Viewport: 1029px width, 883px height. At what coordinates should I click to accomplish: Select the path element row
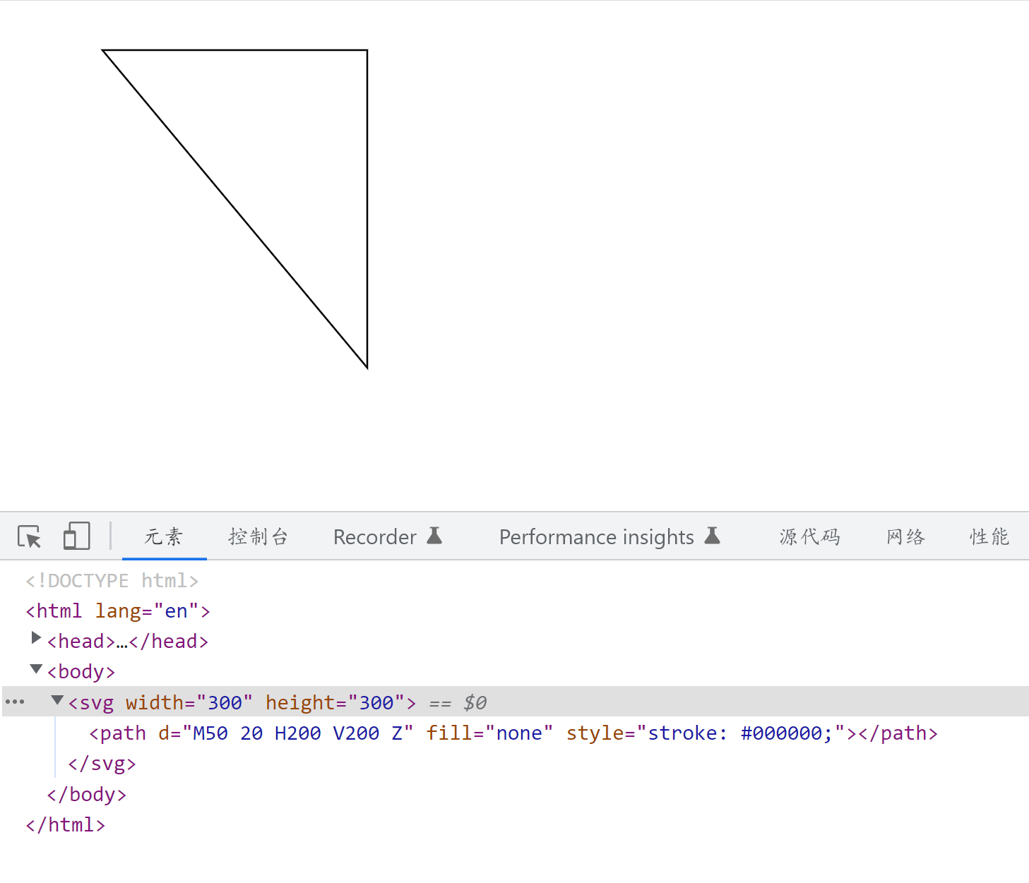tap(513, 733)
